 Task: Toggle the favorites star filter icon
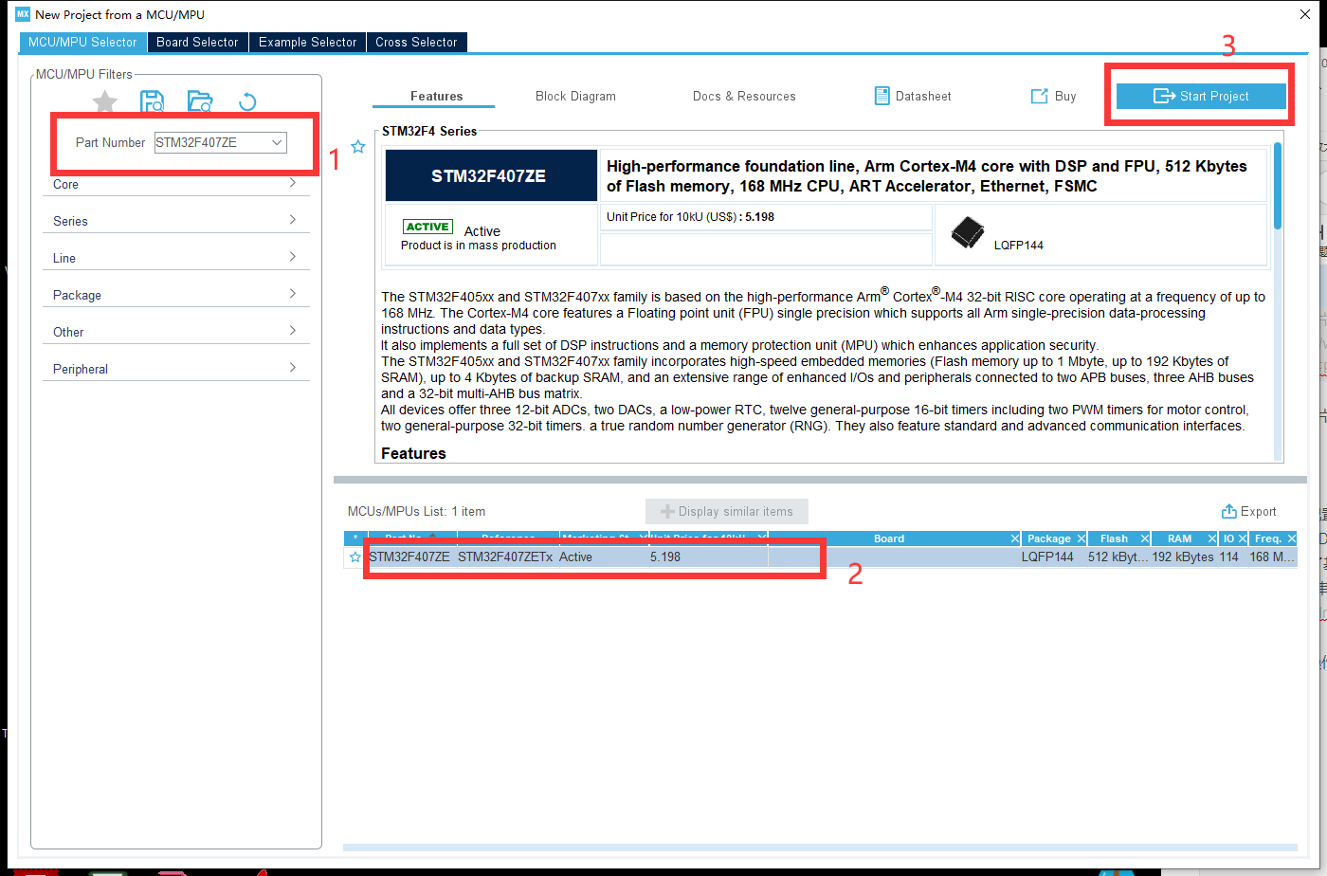tap(105, 102)
